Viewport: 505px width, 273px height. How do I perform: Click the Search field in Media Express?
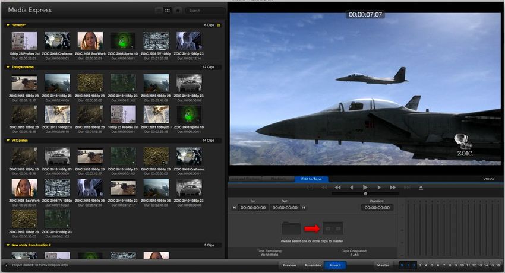(x=204, y=11)
